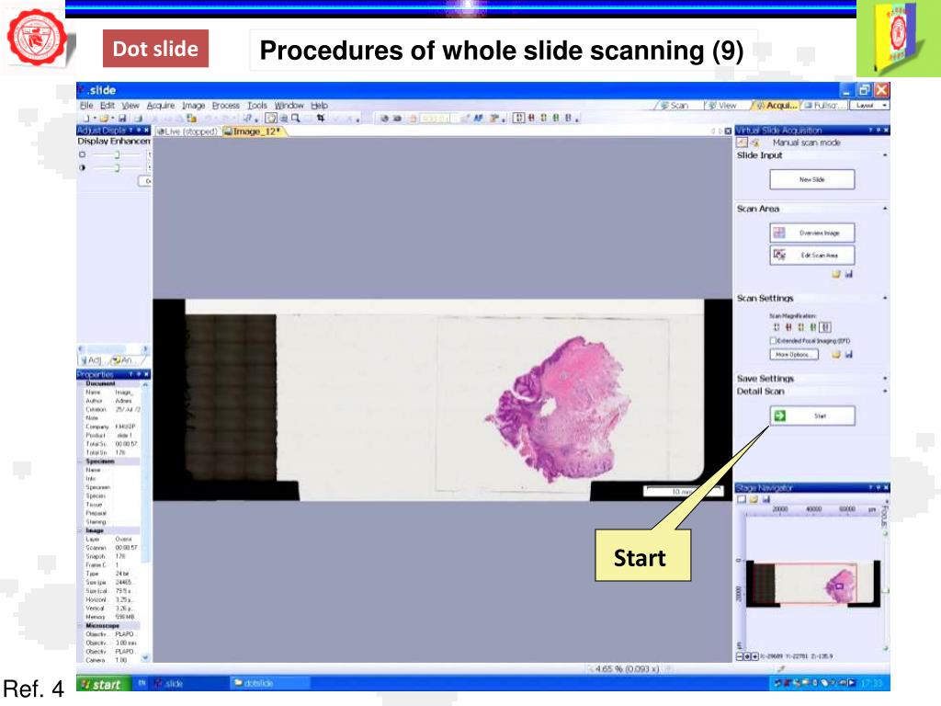Viewport: 941px width, 706px height.
Task: Click the Stage Navigator open folder icon
Action: (754, 499)
